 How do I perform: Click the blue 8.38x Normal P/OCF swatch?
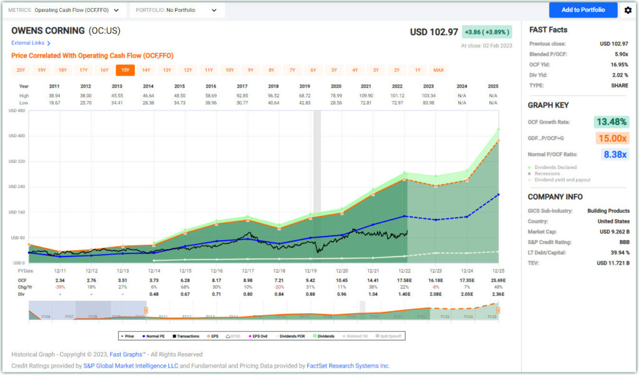pyautogui.click(x=615, y=155)
